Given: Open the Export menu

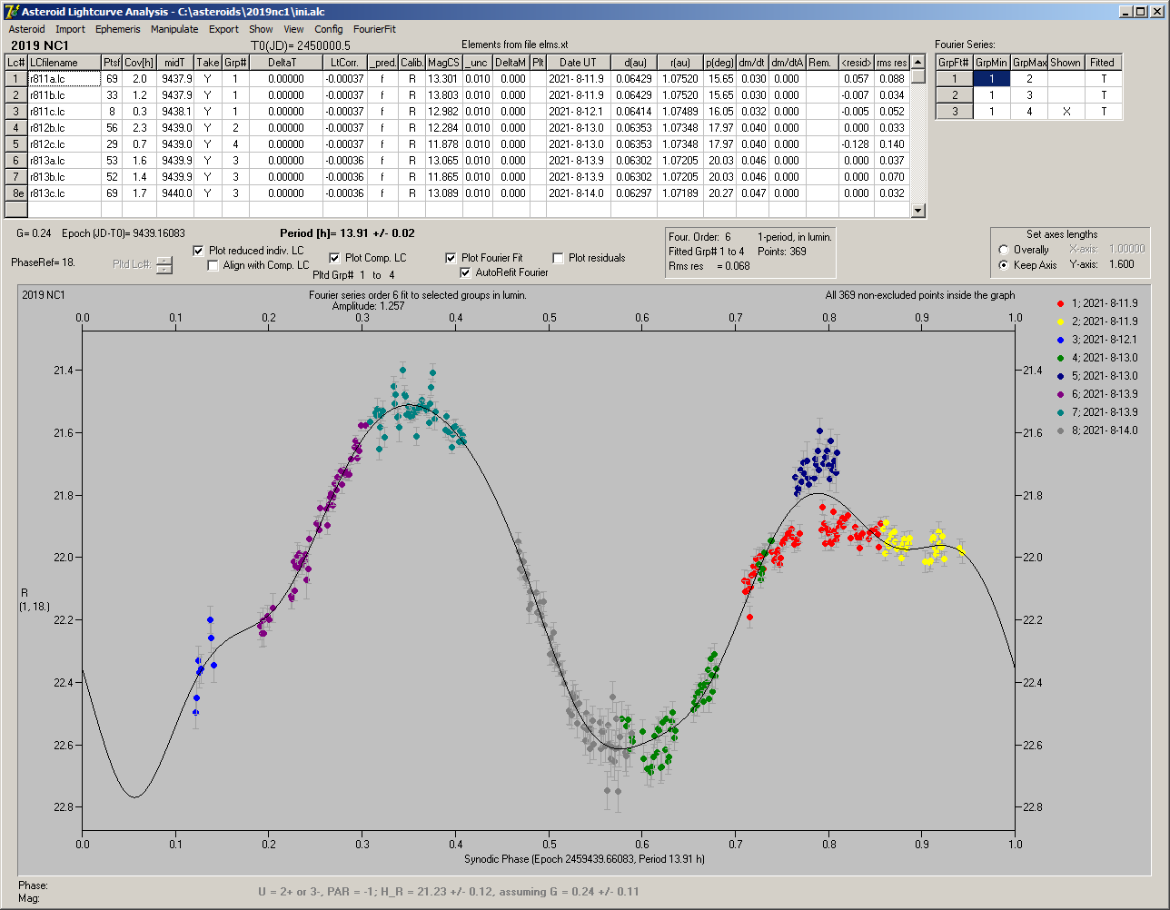Looking at the screenshot, I should (223, 29).
